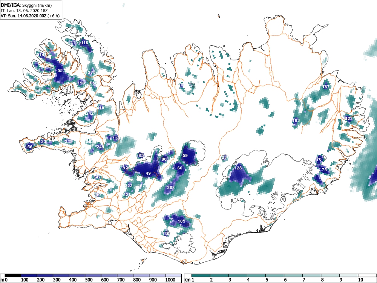
Task: Click the '75' value in the southeast
Action: pyautogui.click(x=324, y=170)
